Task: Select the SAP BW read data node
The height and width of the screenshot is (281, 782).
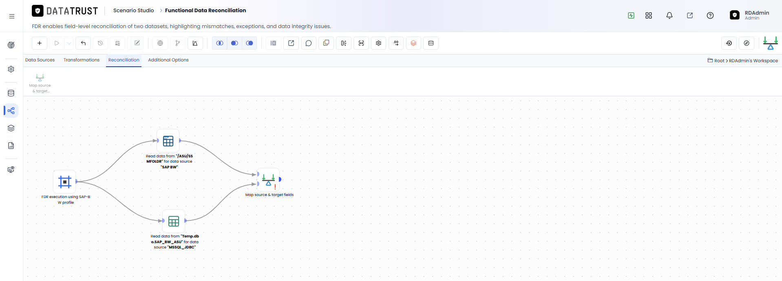Action: (168, 141)
